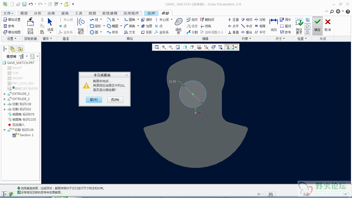Click the 删除段 (Delete Segment) tool
Image resolution: width=352 pixels, height=198 pixels.
click(207, 20)
